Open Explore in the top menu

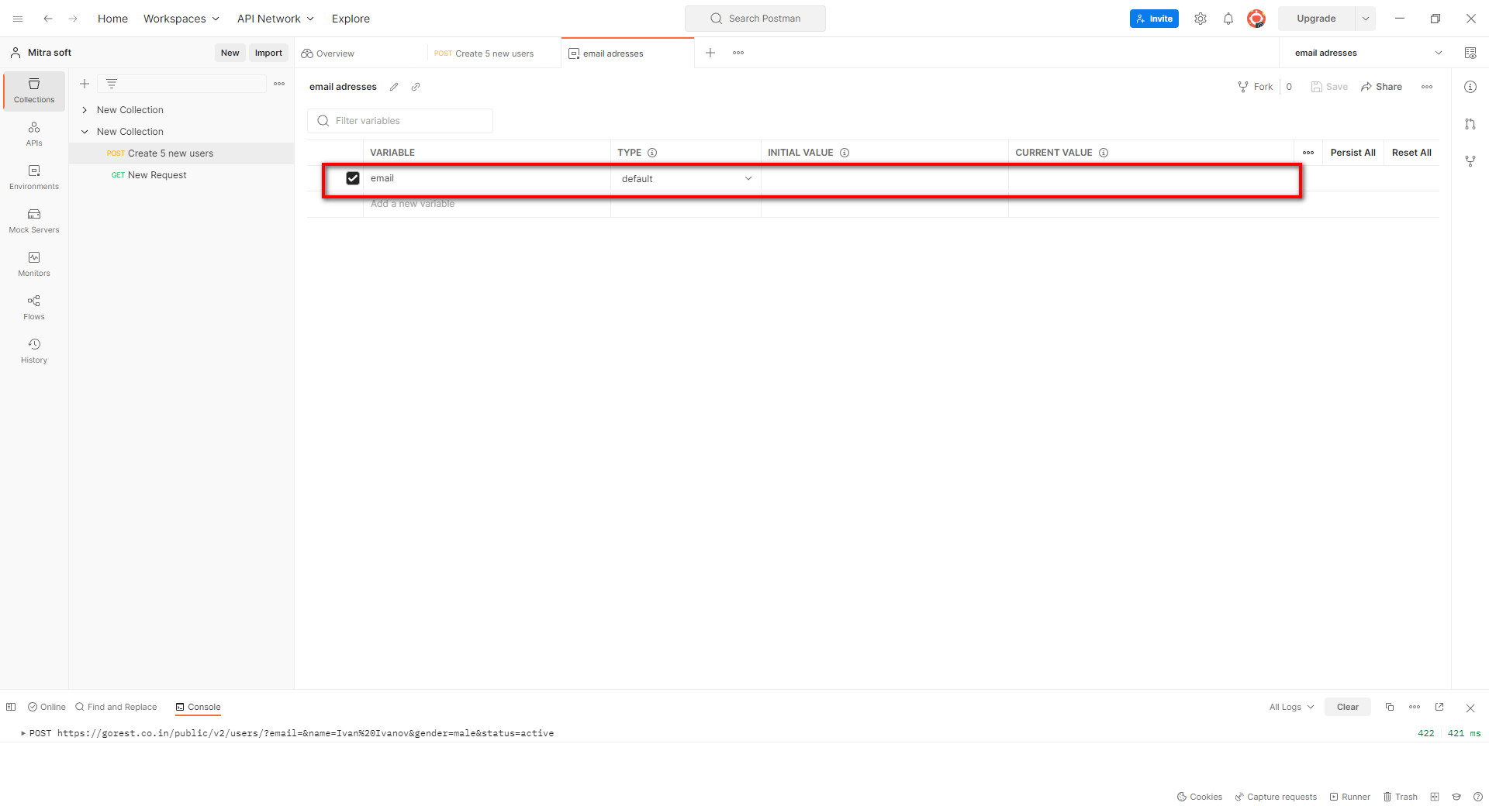pos(351,19)
